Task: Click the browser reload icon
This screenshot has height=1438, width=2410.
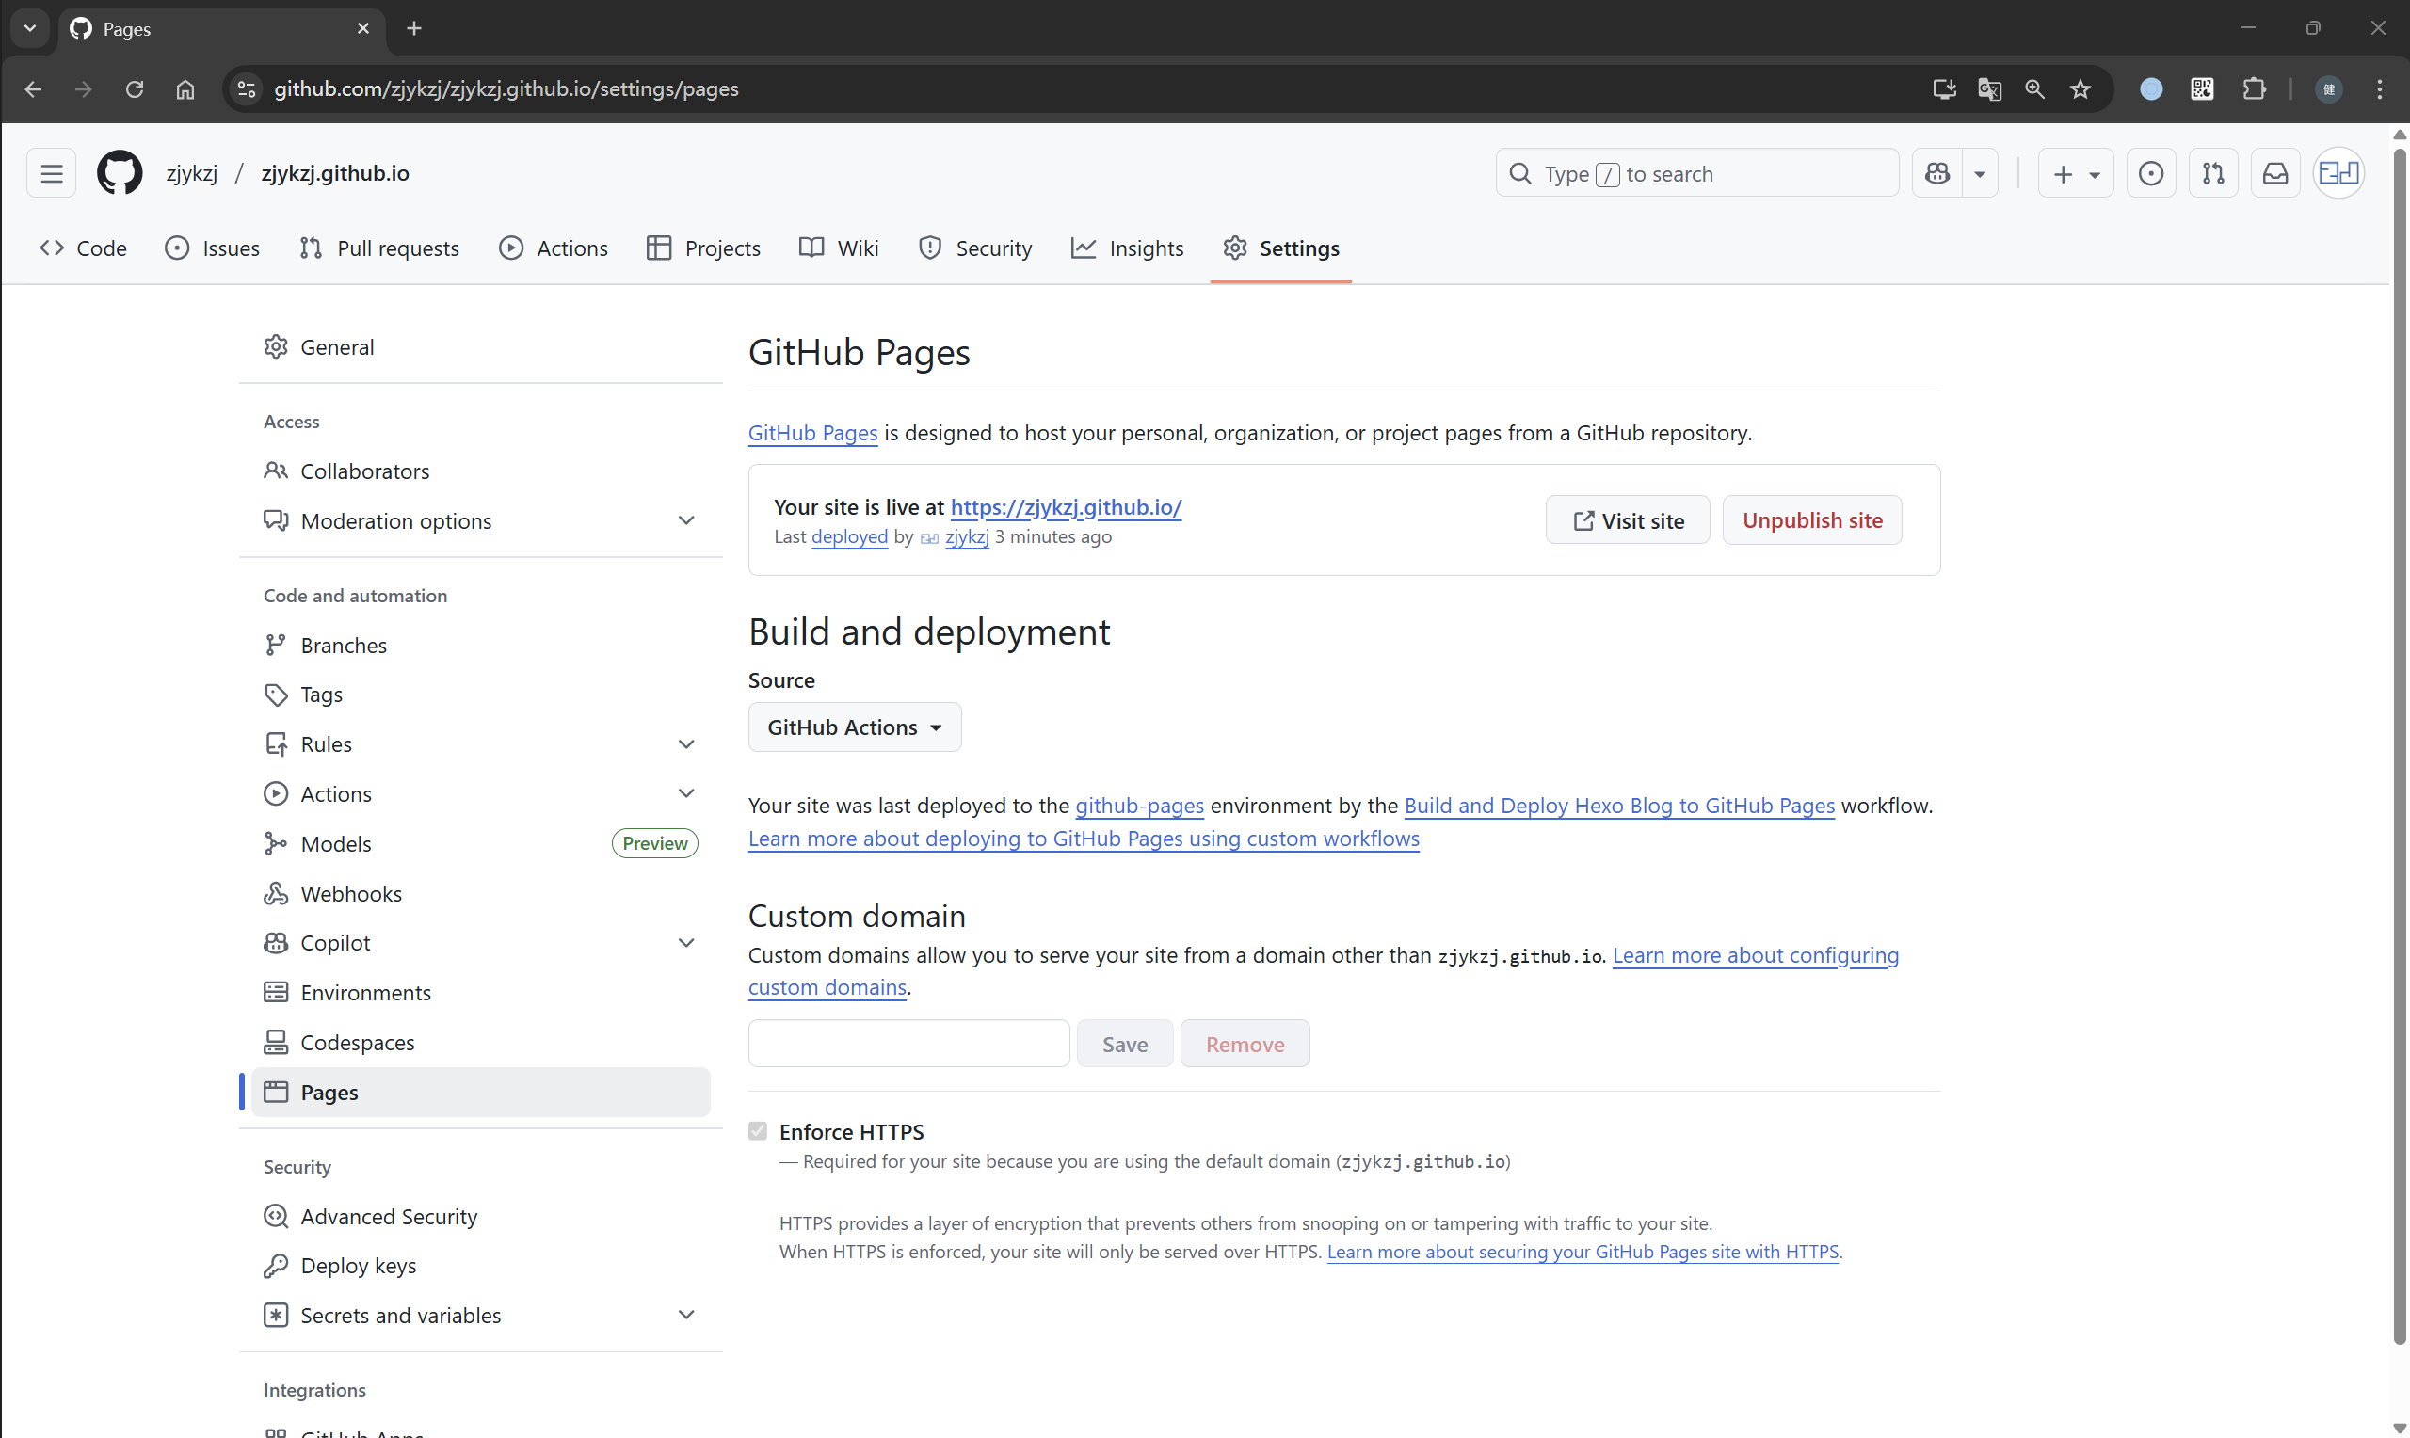Action: [135, 89]
